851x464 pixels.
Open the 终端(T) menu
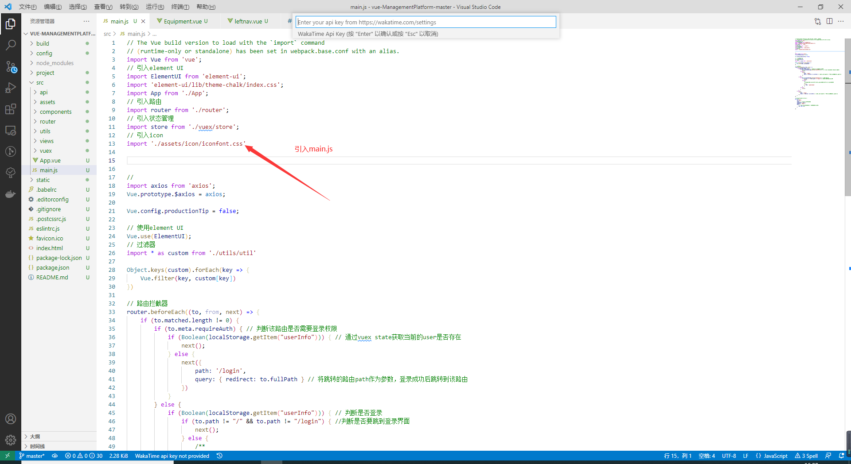180,7
